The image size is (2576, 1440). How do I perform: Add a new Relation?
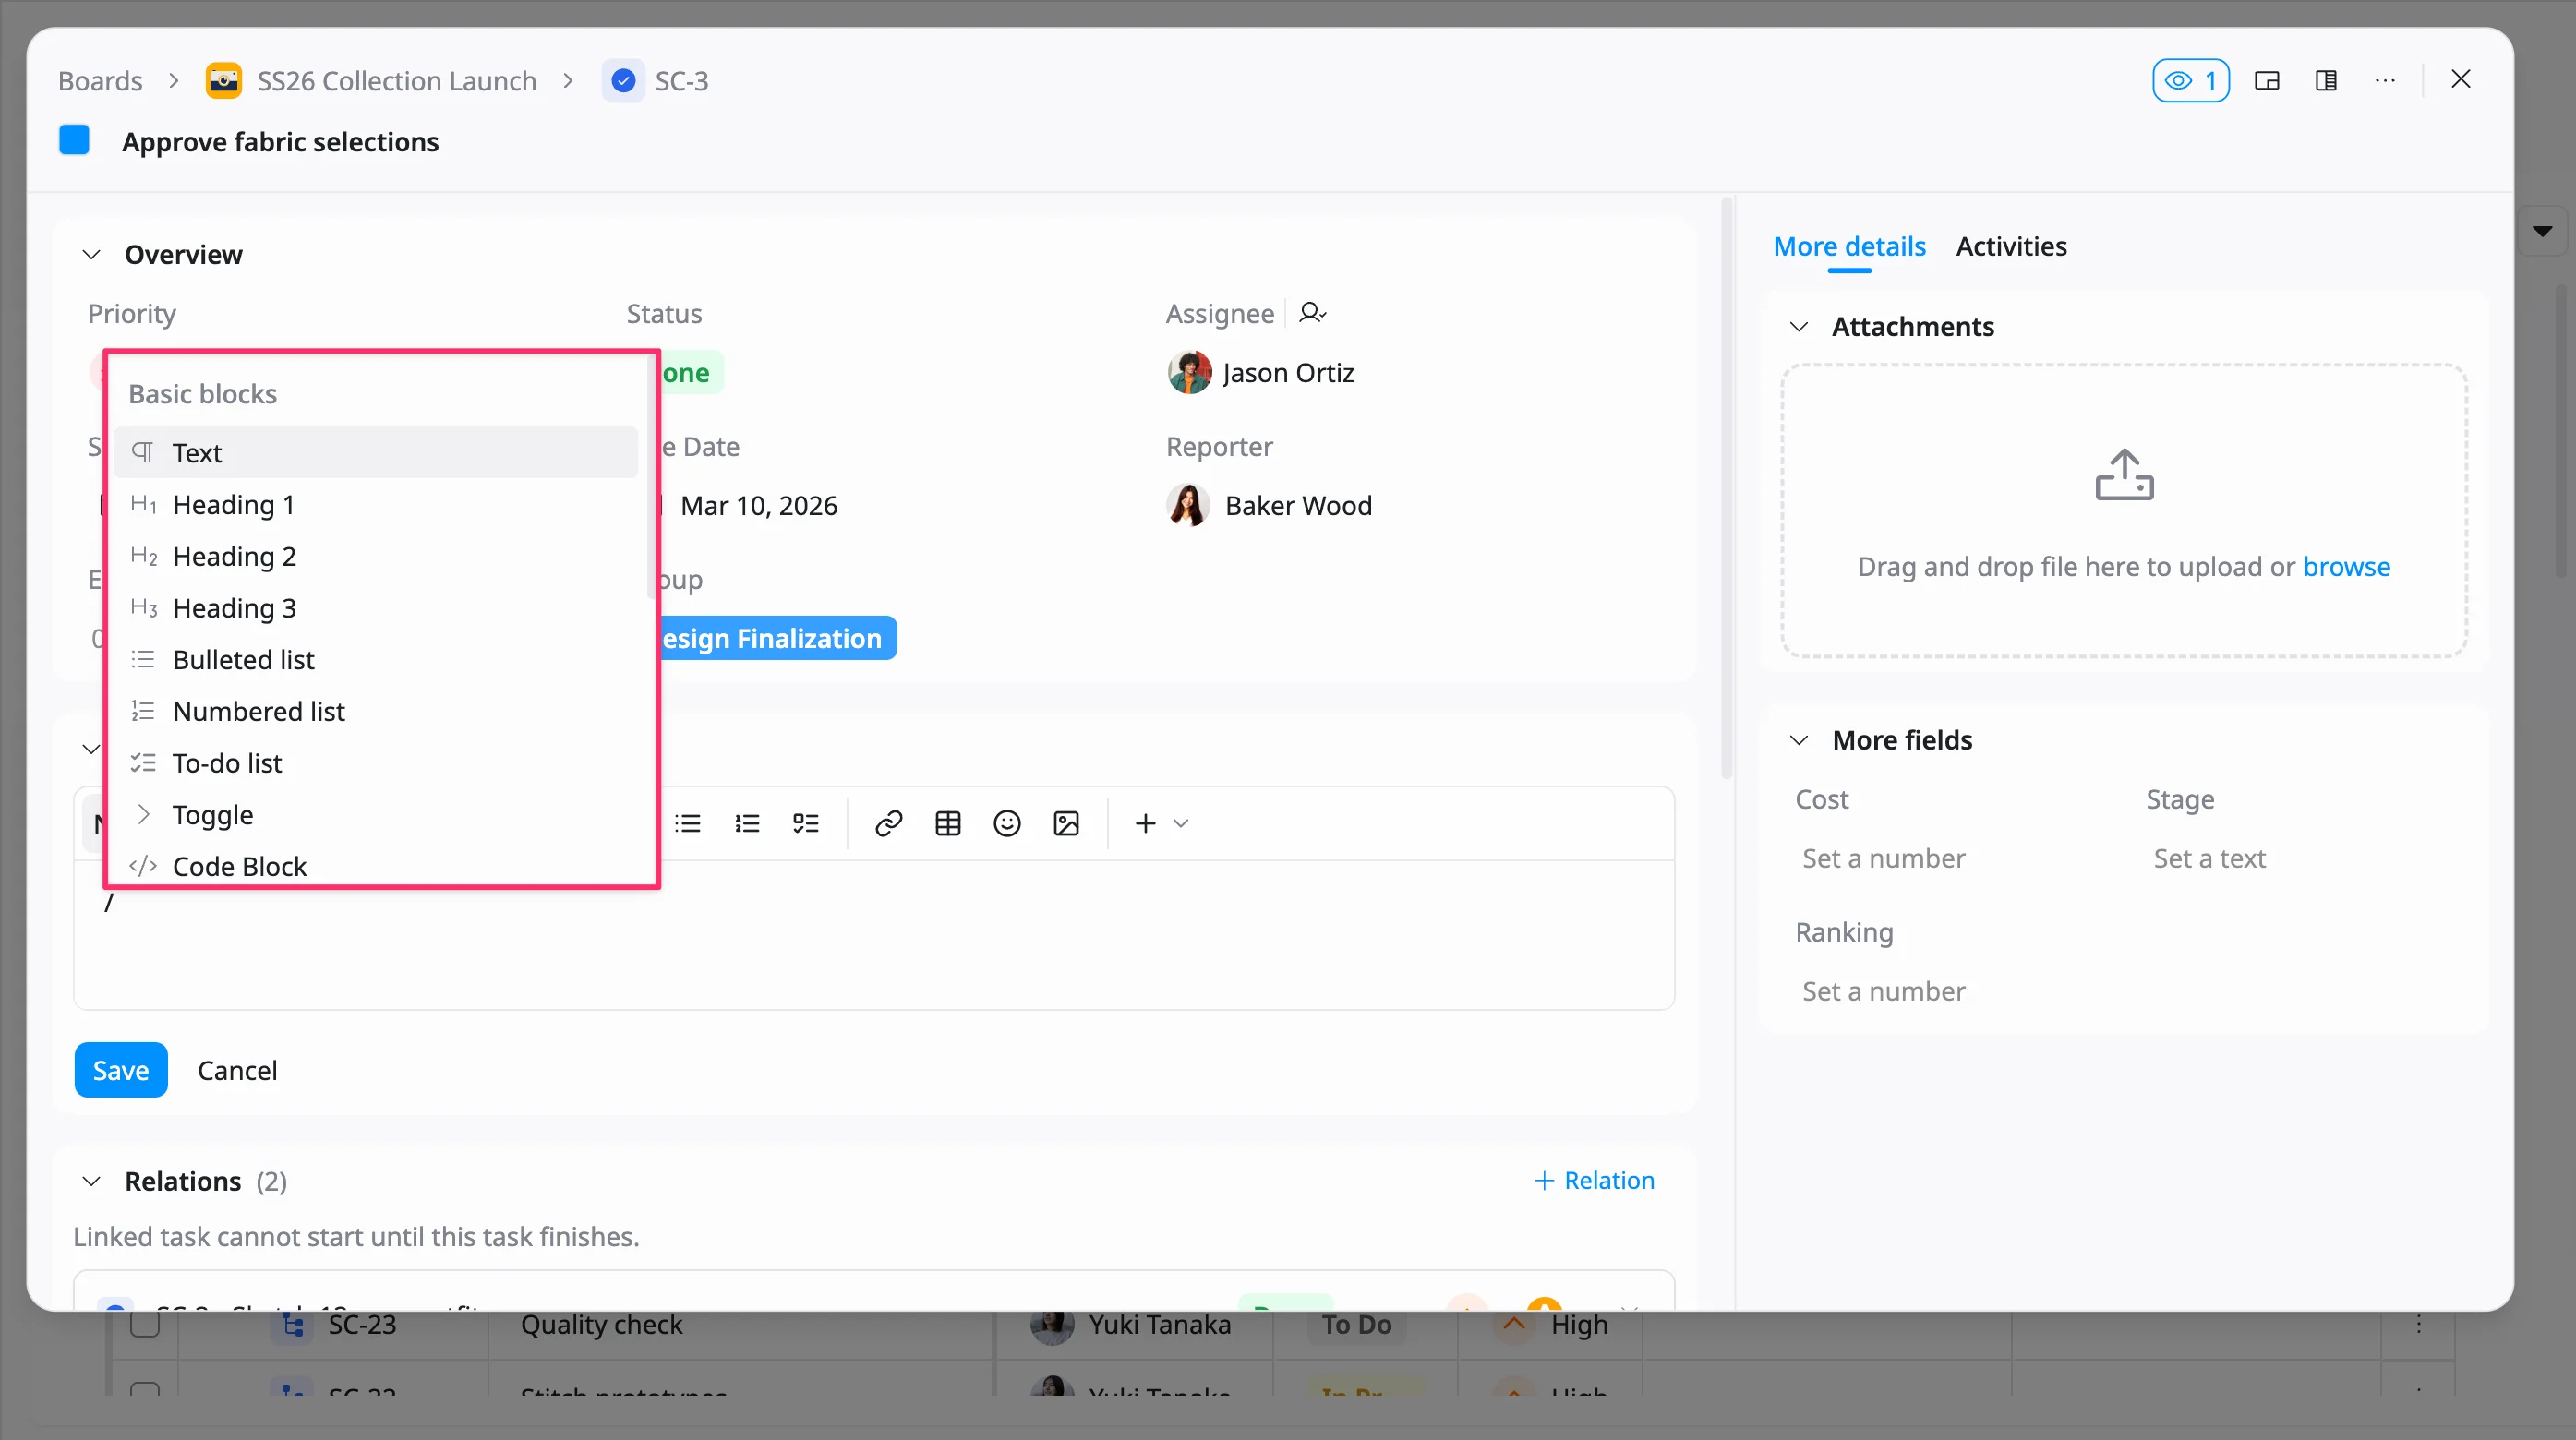tap(1594, 1180)
